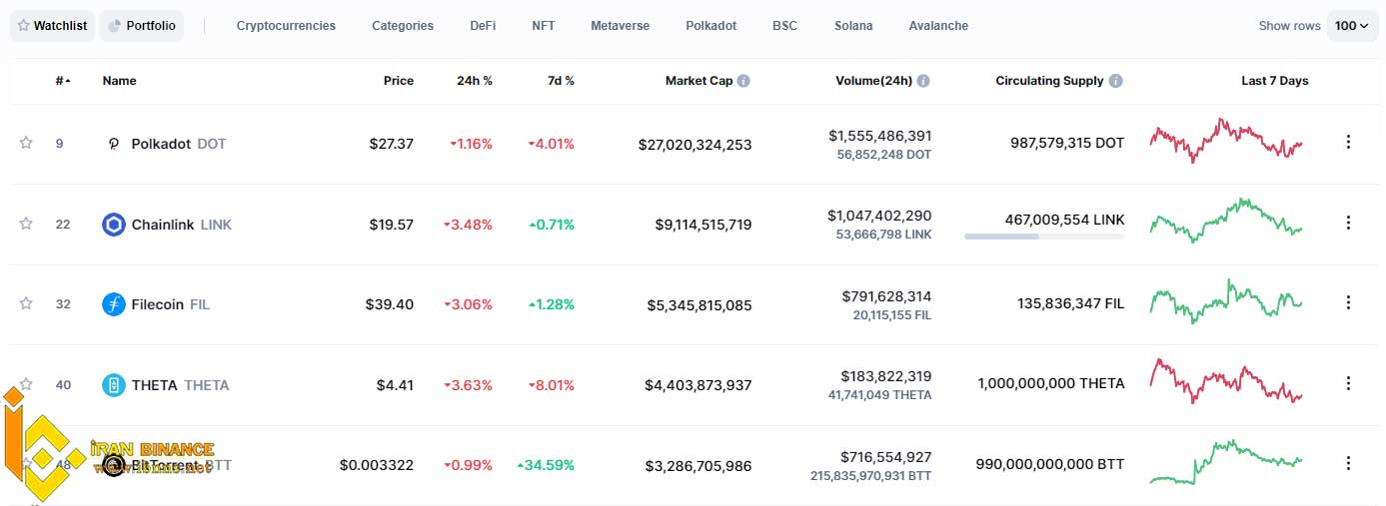
Task: Open Filecoin 7-day sparkline chart
Action: pos(1226,300)
